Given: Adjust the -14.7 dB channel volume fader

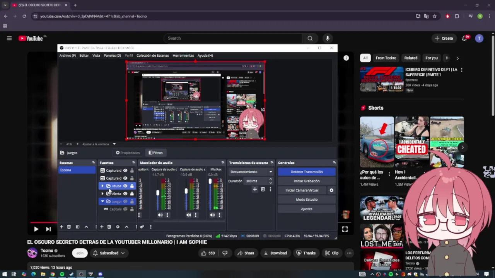Looking at the screenshot, I should pyautogui.click(x=157, y=193).
